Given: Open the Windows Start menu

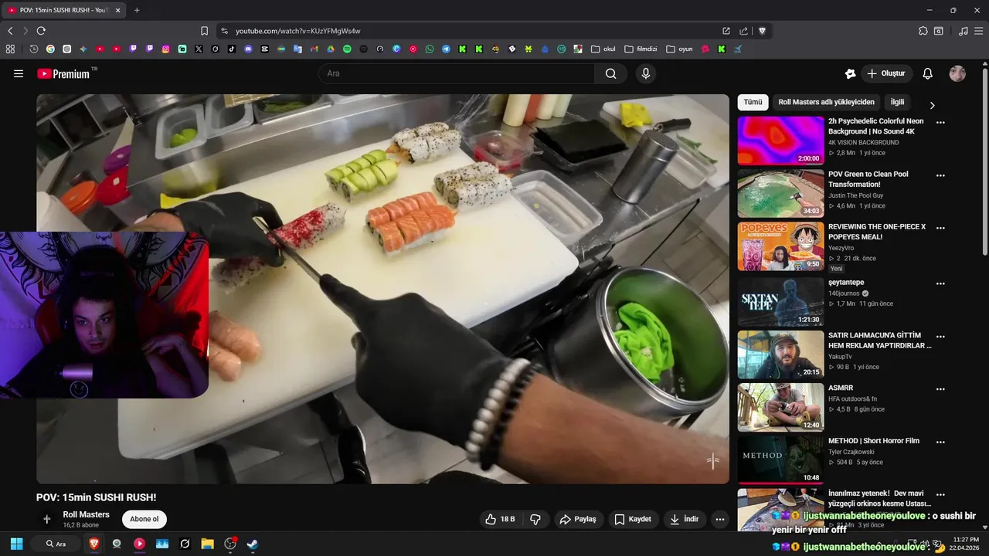Looking at the screenshot, I should [16, 544].
